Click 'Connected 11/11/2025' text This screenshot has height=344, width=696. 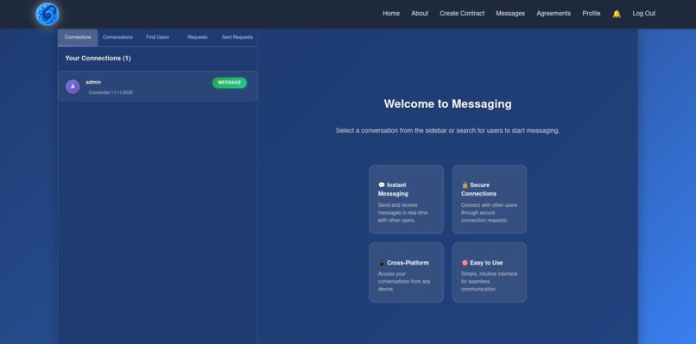(x=111, y=92)
